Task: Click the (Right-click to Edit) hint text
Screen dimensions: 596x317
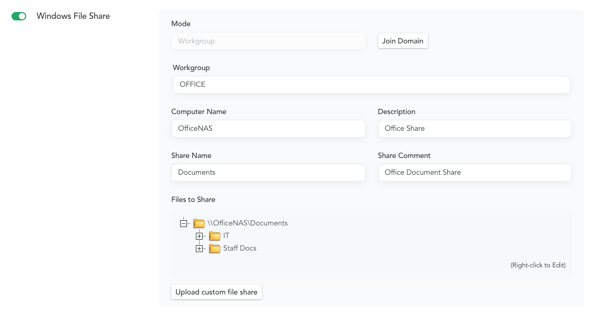Action: tap(538, 265)
